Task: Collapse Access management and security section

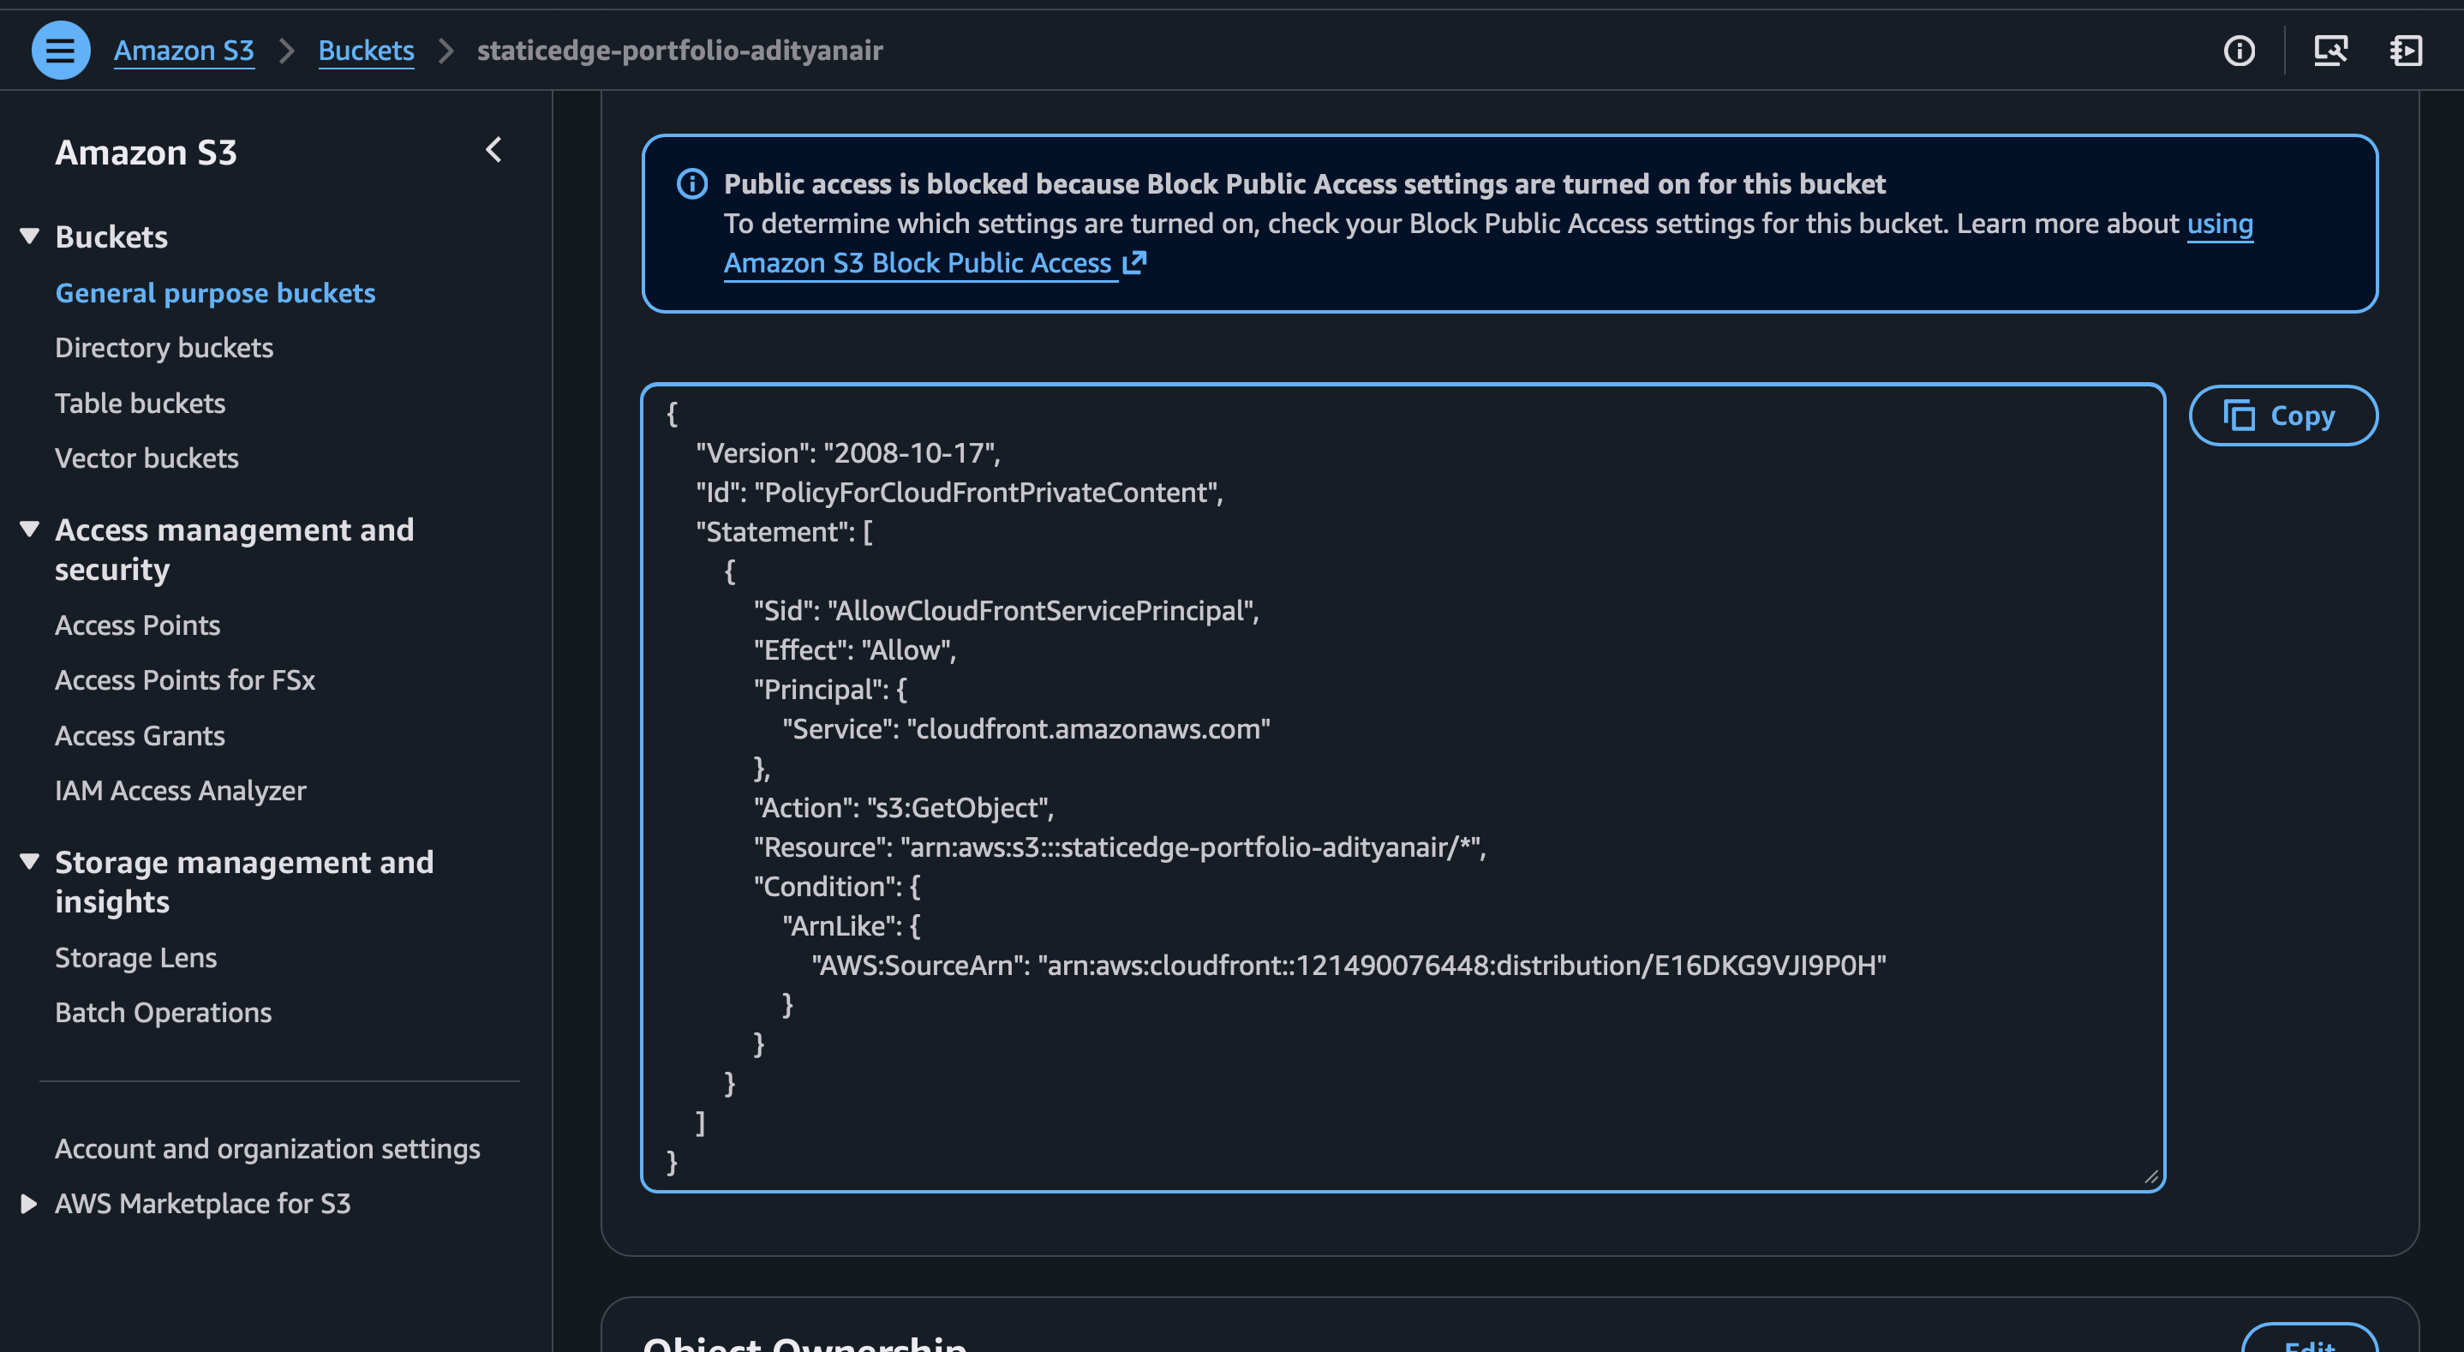Action: coord(30,529)
